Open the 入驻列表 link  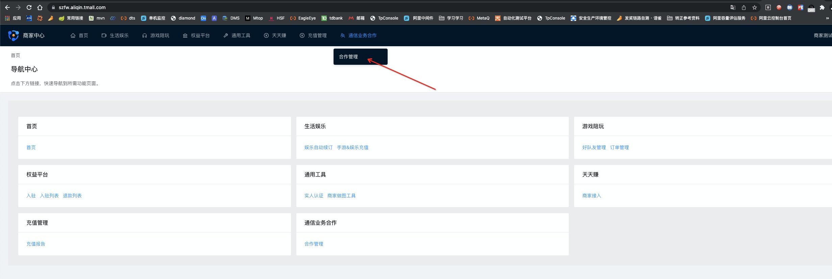click(49, 196)
